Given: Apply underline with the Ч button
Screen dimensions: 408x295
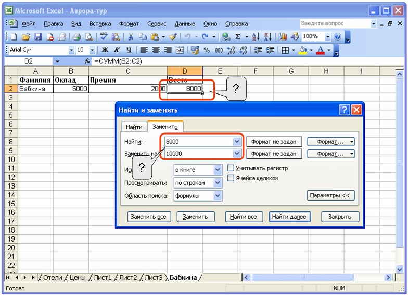Looking at the screenshot, I should [x=129, y=50].
